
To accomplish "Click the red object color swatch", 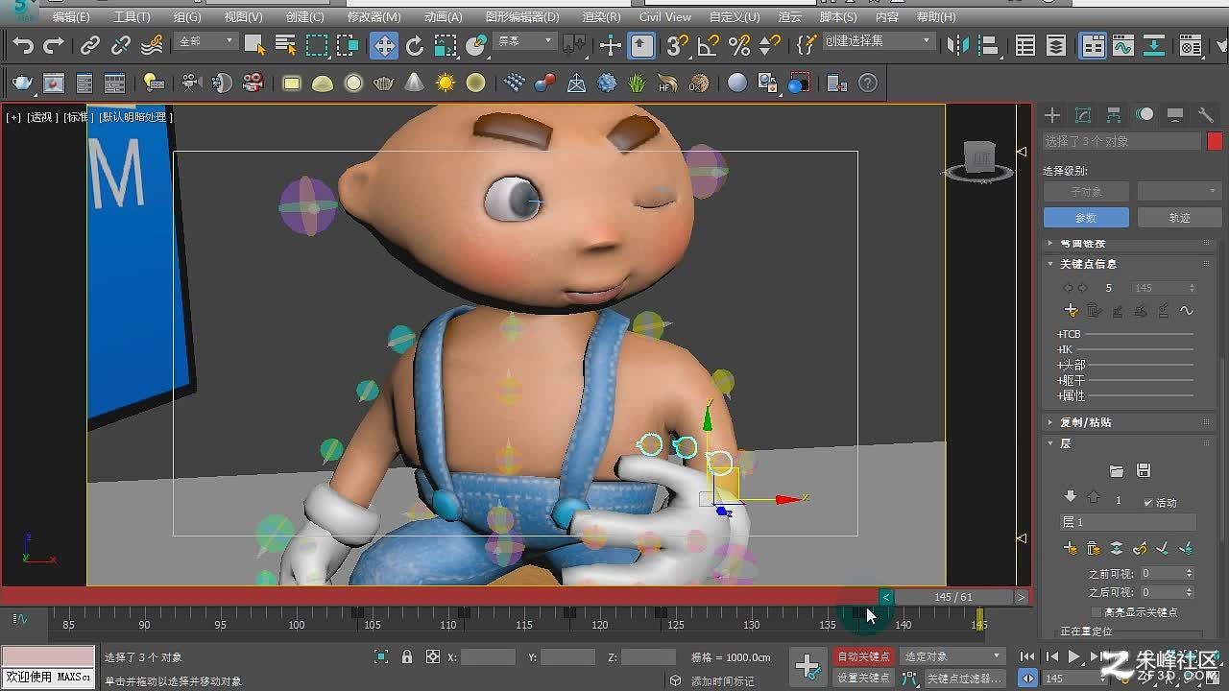I will point(1215,141).
